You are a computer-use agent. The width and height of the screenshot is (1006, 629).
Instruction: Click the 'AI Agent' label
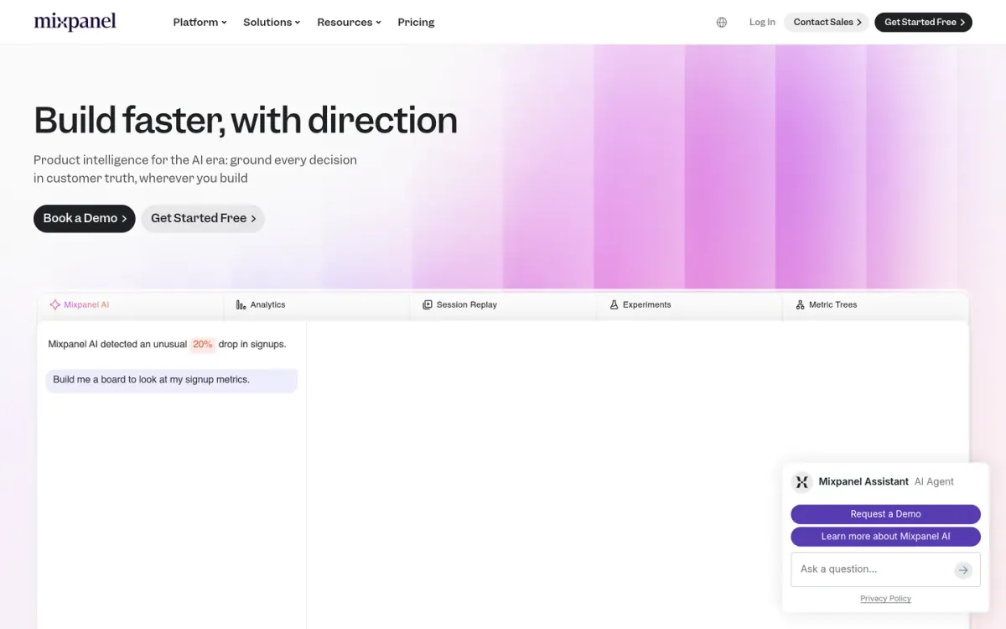tap(934, 482)
